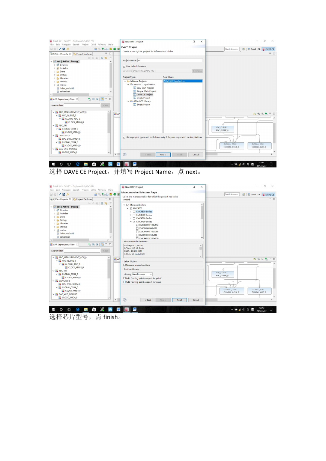Toggle the 'Use default location' checkbox
The height and width of the screenshot is (461, 326).
point(124,66)
